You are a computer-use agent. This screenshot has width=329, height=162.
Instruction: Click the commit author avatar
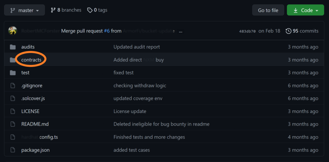12,31
